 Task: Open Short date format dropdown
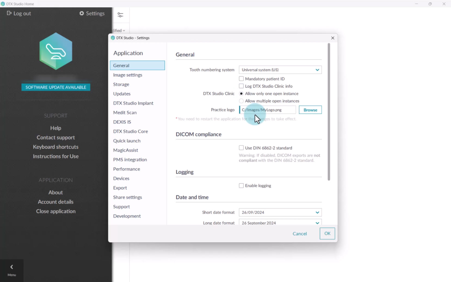[x=280, y=212]
